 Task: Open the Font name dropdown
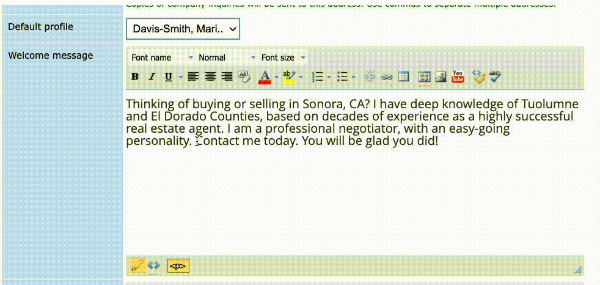161,57
